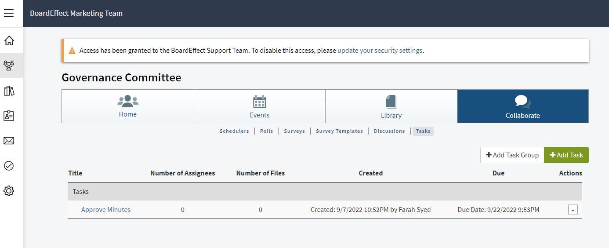Open the hamburger navigation menu
Screen dimensions: 609x248
click(x=9, y=13)
